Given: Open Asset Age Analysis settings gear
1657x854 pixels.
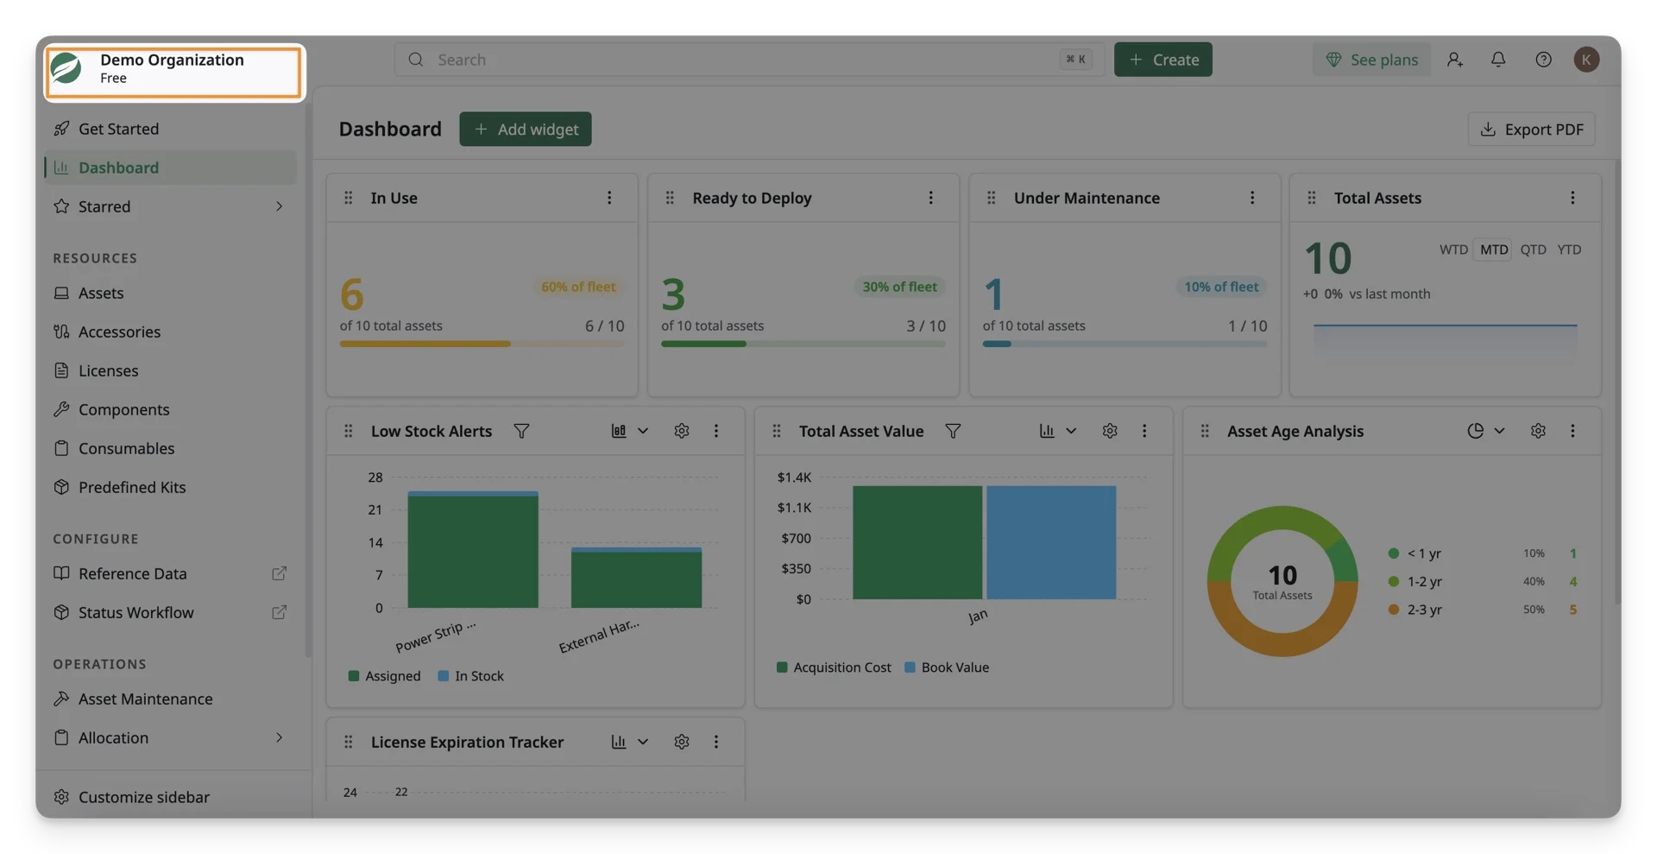Looking at the screenshot, I should coord(1538,431).
